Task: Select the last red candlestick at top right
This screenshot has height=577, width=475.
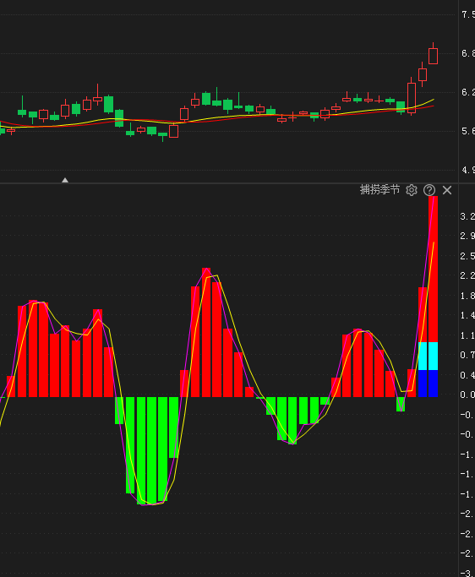Action: coord(433,55)
